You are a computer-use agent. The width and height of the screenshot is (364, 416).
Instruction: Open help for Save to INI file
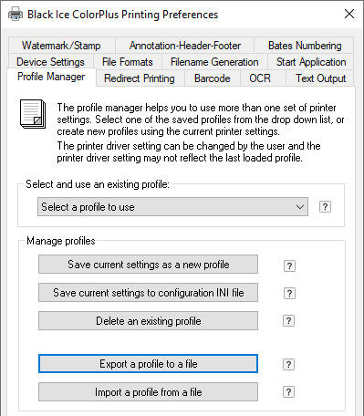click(289, 293)
